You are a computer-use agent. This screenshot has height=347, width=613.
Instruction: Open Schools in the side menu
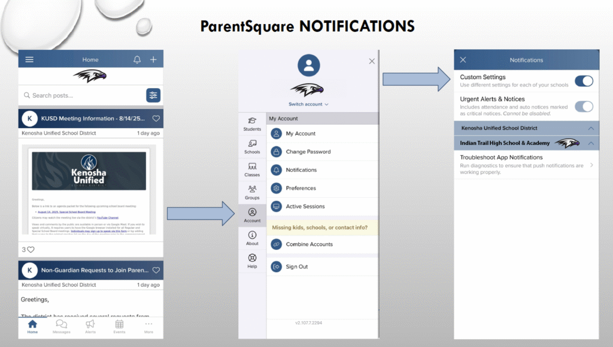point(252,147)
